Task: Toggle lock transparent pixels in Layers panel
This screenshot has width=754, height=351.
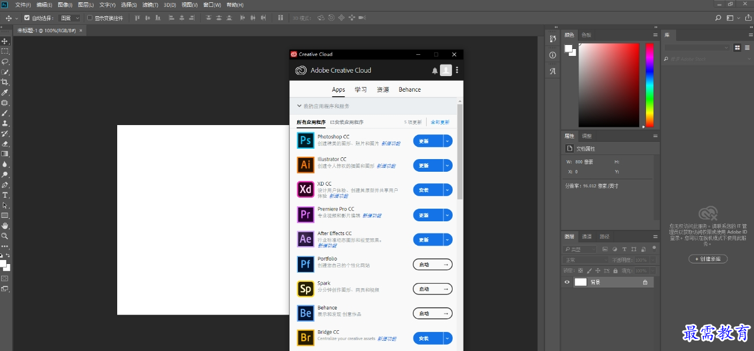Action: tap(580, 270)
